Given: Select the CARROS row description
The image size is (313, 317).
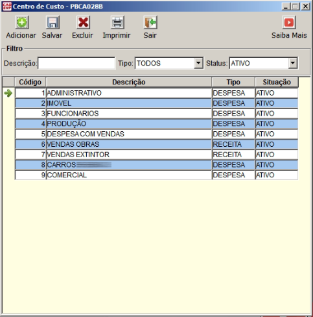Looking at the screenshot, I should pyautogui.click(x=129, y=165).
